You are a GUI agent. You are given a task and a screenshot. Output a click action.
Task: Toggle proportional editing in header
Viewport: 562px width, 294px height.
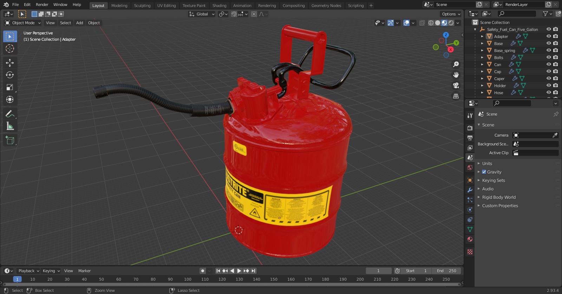(254, 14)
